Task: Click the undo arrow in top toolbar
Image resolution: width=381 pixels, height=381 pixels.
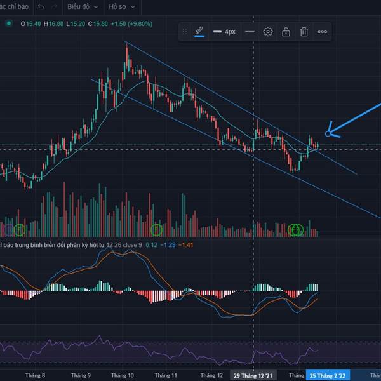Action: [41, 6]
